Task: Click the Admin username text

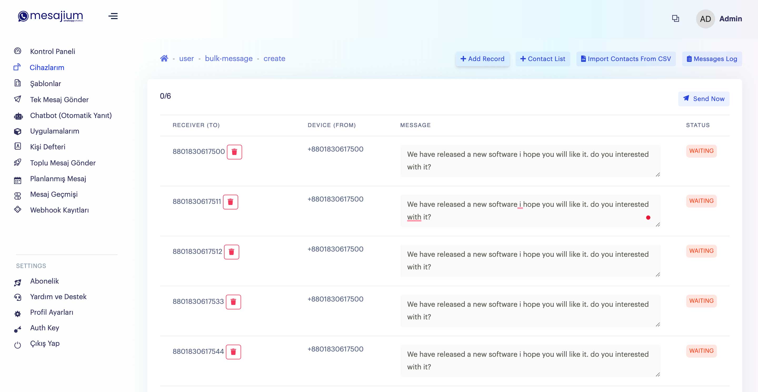Action: [x=730, y=18]
